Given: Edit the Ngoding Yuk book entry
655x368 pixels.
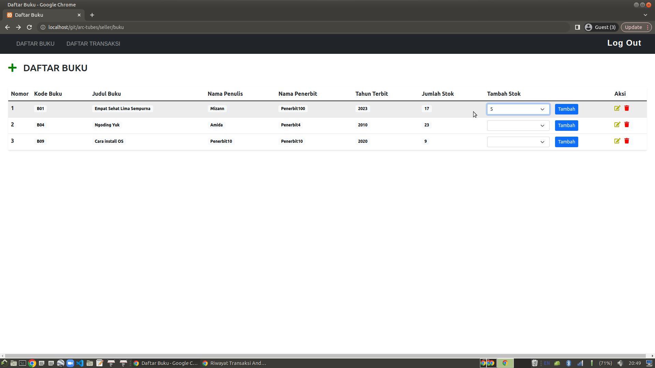Looking at the screenshot, I should pyautogui.click(x=617, y=125).
